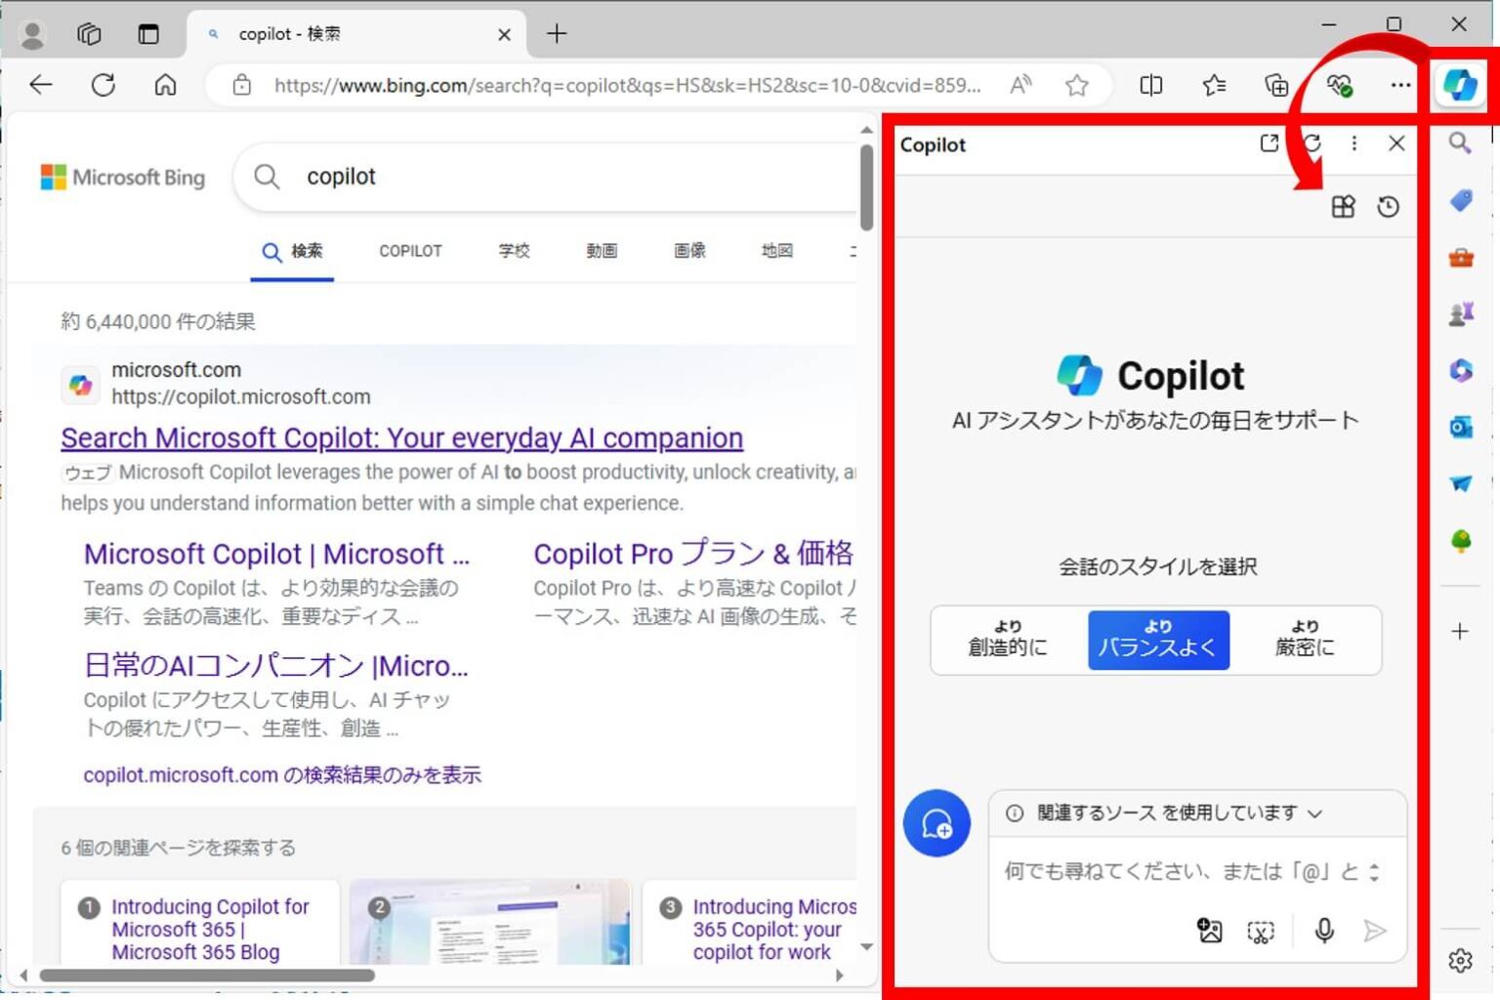The image size is (1500, 1000).
Task: Go to Home page icon
Action: 166,85
